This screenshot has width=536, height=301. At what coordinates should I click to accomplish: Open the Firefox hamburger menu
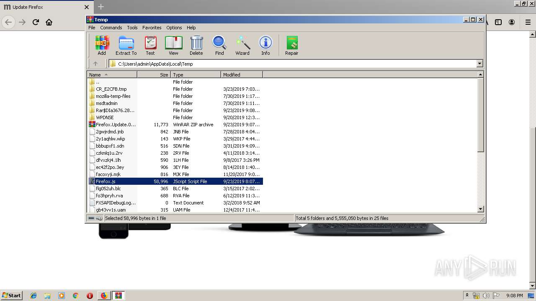528,22
